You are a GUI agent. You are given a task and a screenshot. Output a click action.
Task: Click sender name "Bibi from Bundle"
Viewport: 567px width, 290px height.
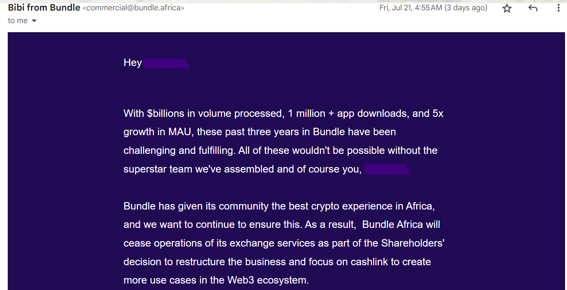[x=44, y=7]
